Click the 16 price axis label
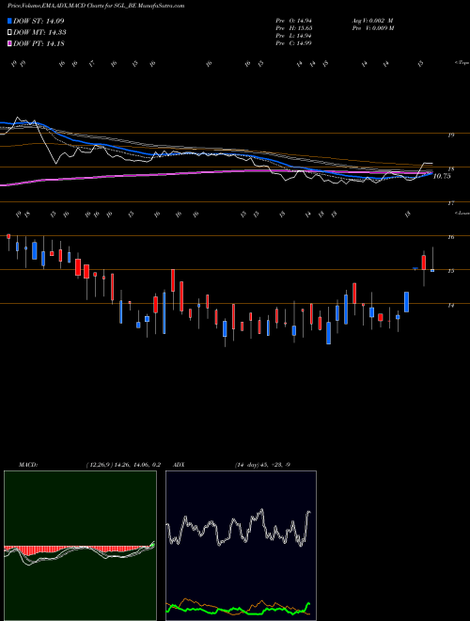 [450, 237]
